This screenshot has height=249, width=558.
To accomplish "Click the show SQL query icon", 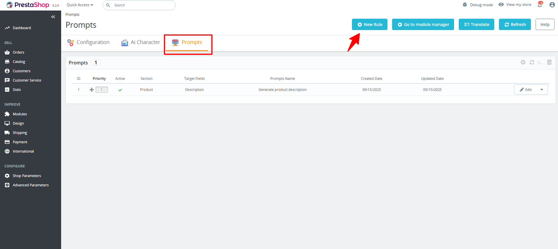I will coord(541,62).
